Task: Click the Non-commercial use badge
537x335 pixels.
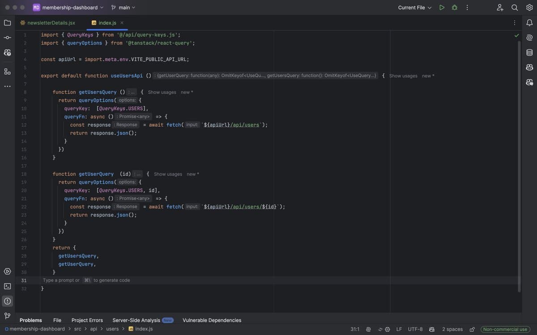Action: click(x=505, y=329)
